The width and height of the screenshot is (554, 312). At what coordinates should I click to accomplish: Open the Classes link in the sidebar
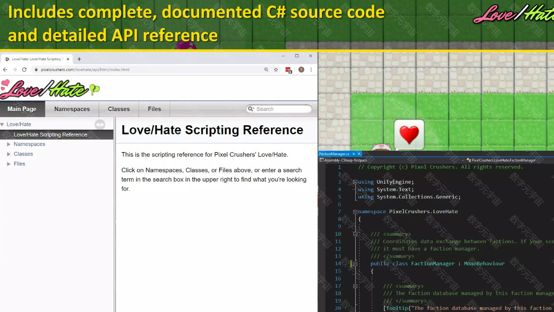coord(23,154)
